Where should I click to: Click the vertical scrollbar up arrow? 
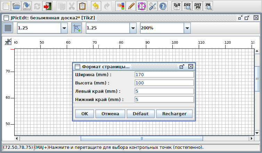[x=257, y=51]
